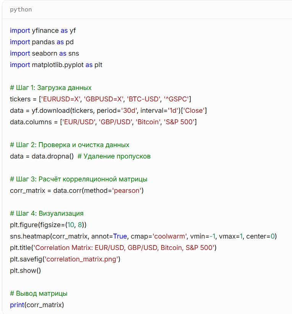This screenshot has height=314, width=292.
Task: Click the 'correlation_matrix.png' filename string
Action: click(x=82, y=259)
